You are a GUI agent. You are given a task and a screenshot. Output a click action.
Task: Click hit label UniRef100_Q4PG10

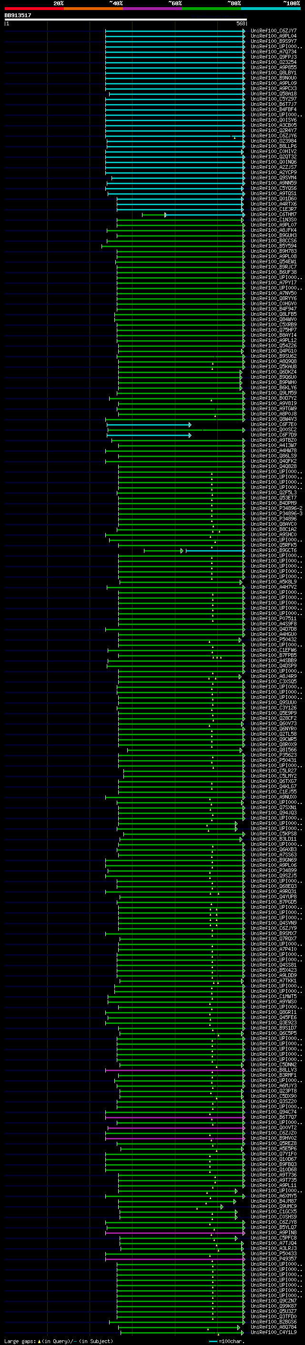coord(273,351)
